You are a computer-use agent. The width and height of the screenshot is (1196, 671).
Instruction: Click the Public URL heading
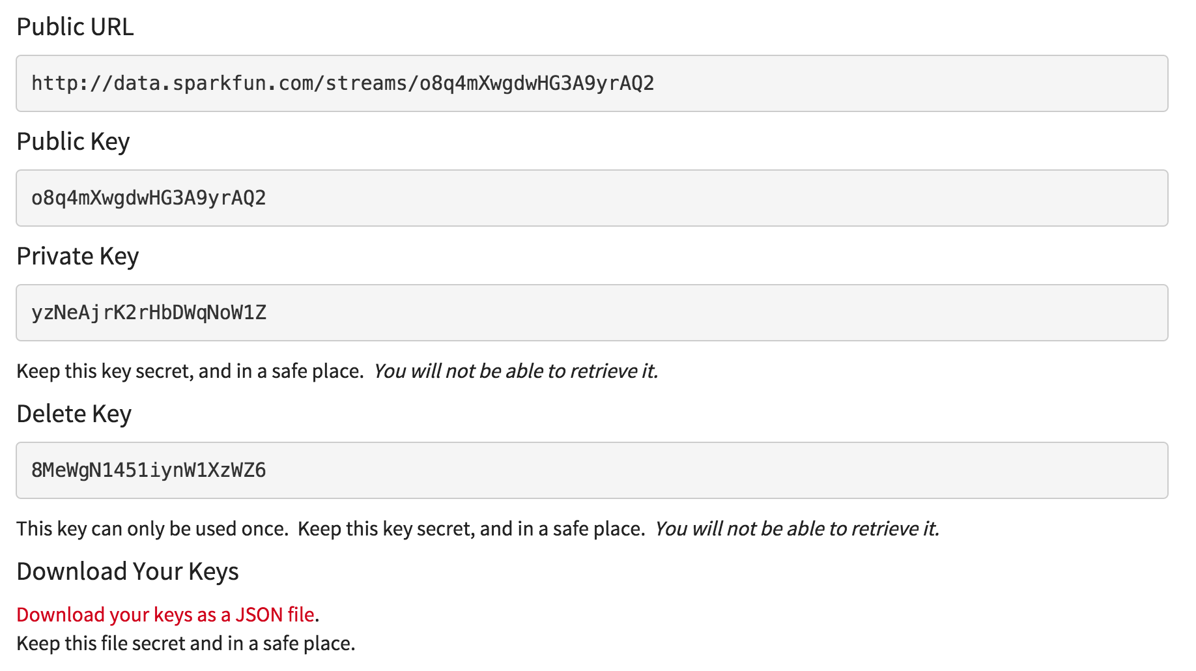click(75, 27)
